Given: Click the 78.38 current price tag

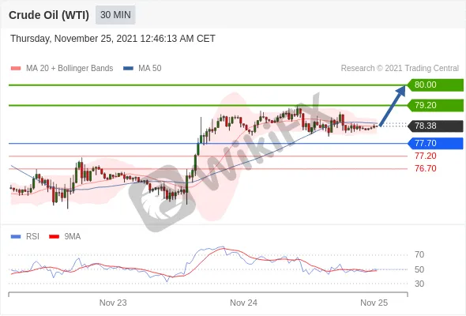Looking at the screenshot, I should click(x=435, y=126).
